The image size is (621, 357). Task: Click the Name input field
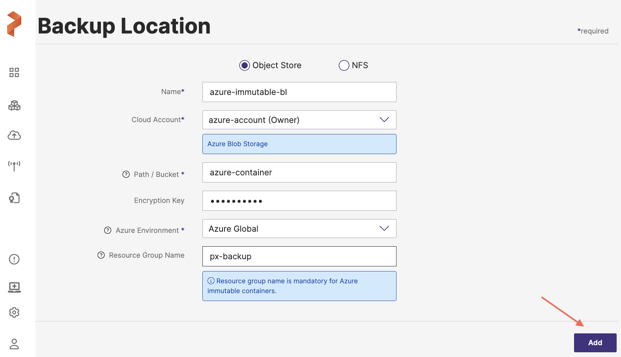point(299,92)
